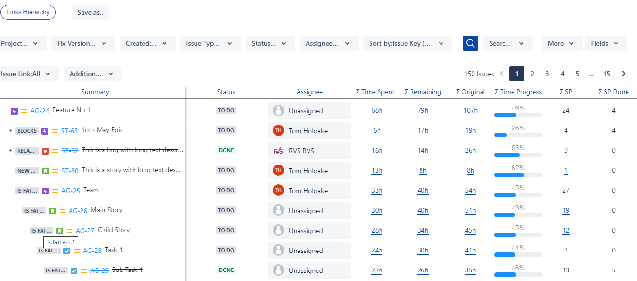Click Tom Holoake's TH avatar on ST-63
Viewport: 637px width, 281px height.
click(278, 130)
